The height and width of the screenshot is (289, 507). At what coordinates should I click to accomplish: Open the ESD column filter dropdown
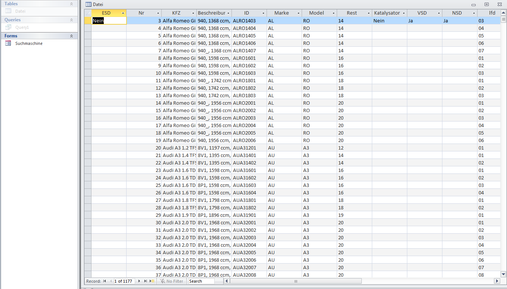click(123, 13)
